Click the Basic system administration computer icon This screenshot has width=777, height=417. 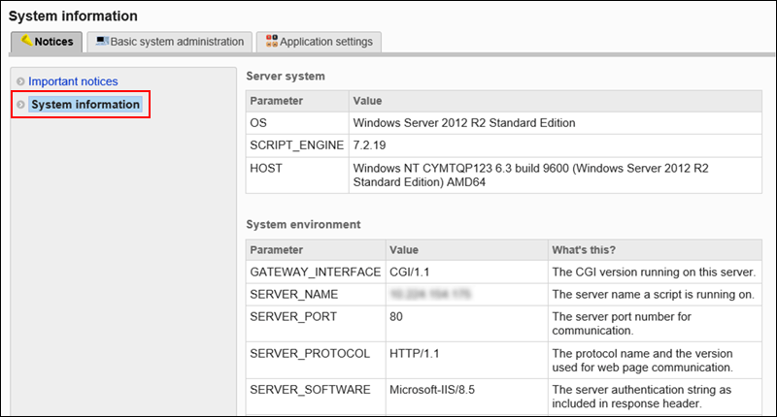(x=103, y=41)
